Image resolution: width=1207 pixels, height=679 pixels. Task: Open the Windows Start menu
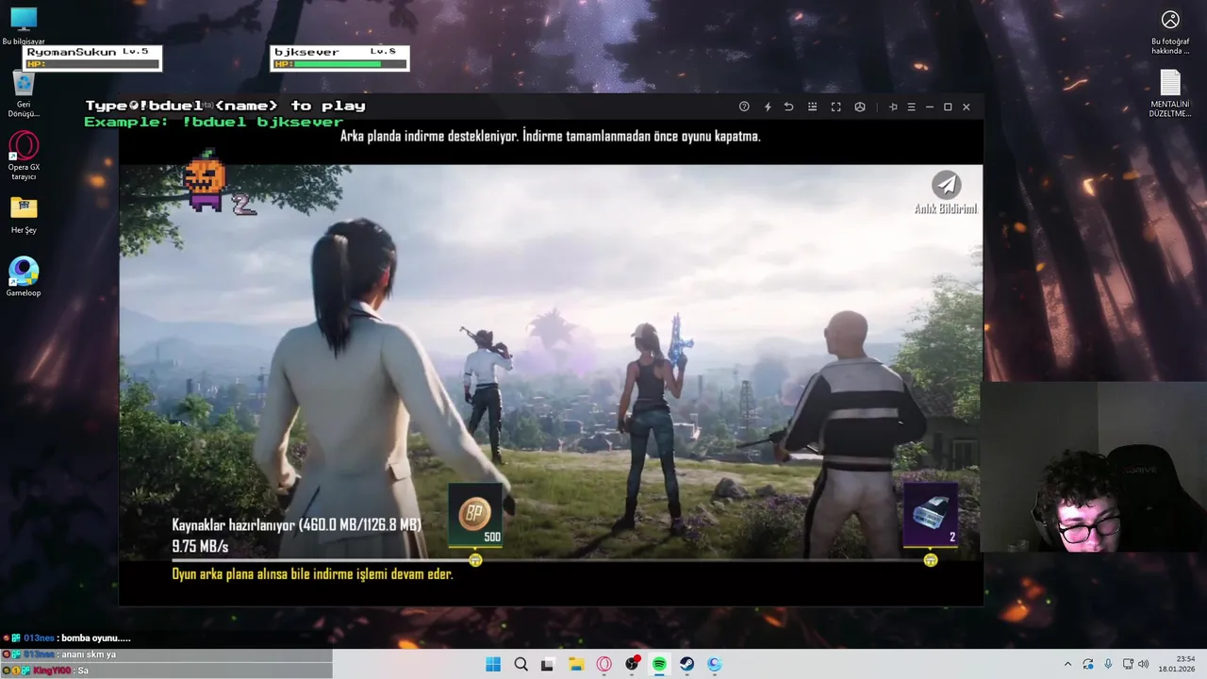pyautogui.click(x=493, y=664)
